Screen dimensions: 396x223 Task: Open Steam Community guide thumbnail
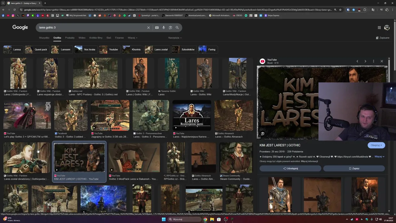pyautogui.click(x=236, y=158)
